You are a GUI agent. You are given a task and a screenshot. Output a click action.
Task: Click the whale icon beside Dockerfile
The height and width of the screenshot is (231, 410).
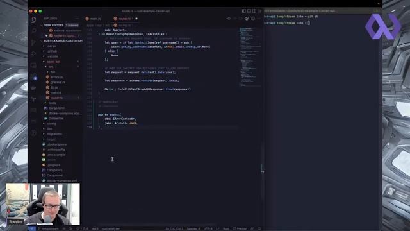pos(45,118)
